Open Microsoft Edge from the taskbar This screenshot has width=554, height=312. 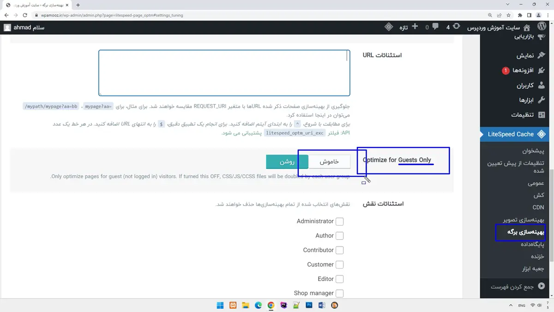coord(259,305)
